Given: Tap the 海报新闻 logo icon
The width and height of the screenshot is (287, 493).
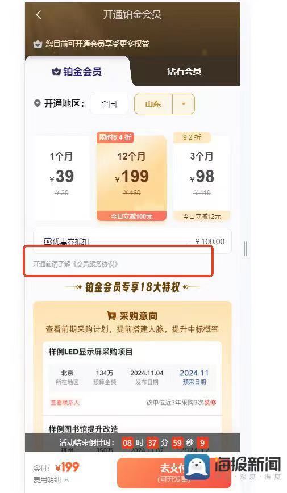Looking at the screenshot, I should [197, 467].
